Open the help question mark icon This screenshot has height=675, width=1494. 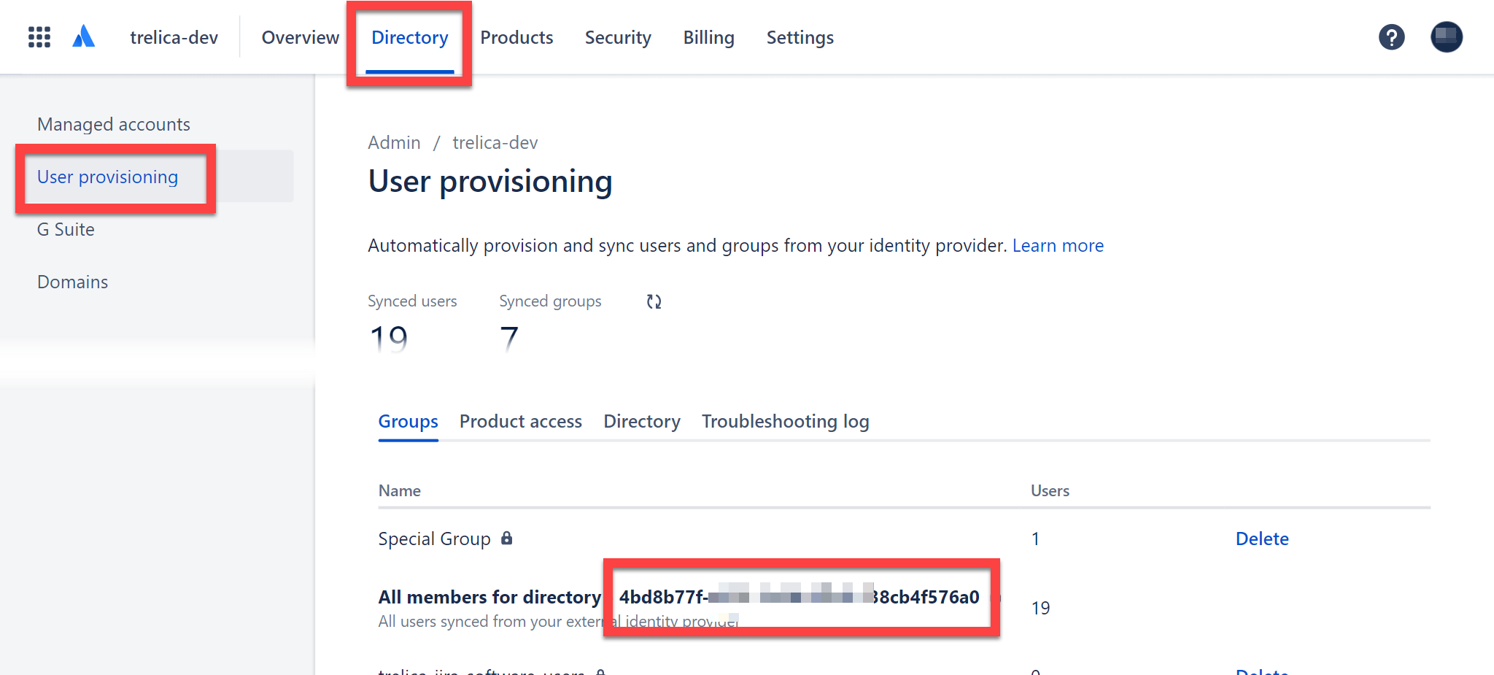tap(1391, 37)
